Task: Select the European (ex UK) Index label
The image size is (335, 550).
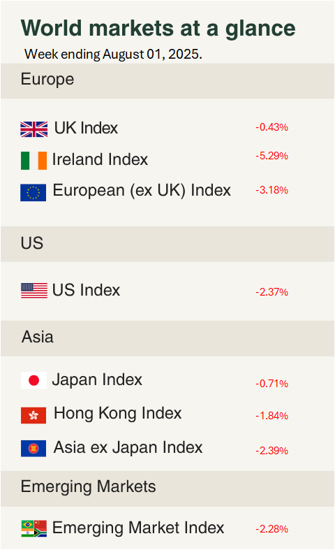Action: (142, 191)
